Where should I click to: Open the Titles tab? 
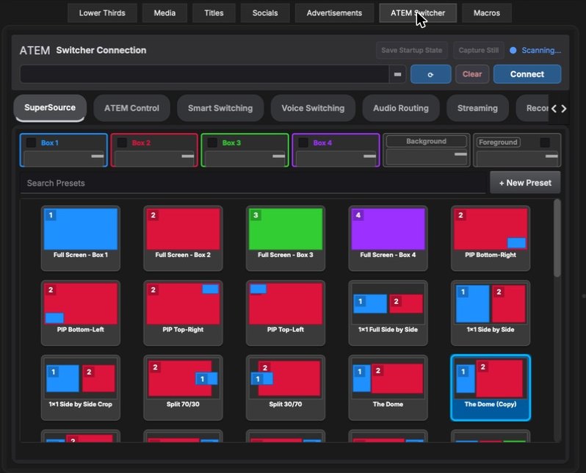pyautogui.click(x=214, y=13)
